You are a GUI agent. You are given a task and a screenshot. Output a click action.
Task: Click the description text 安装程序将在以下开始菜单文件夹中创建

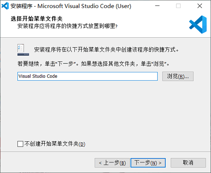(x=106, y=49)
